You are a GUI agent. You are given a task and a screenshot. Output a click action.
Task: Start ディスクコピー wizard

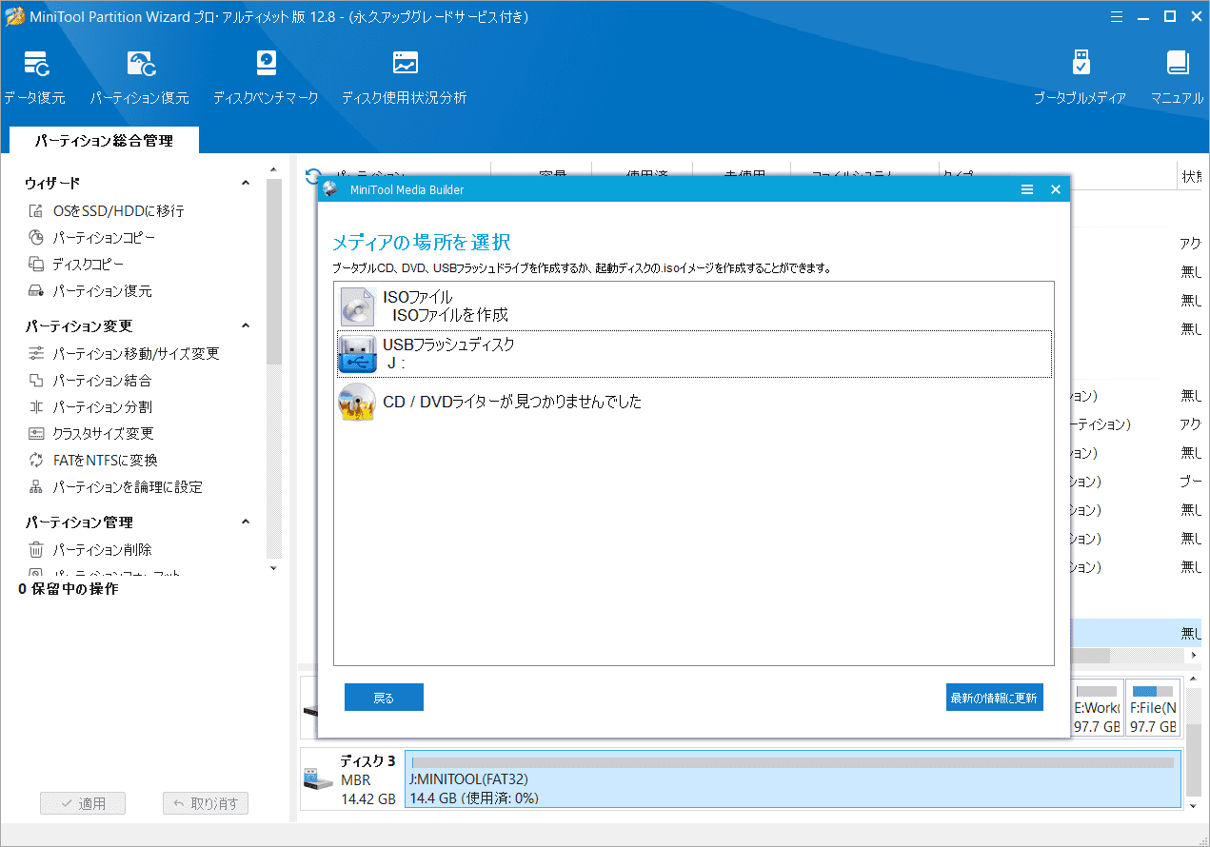76,265
